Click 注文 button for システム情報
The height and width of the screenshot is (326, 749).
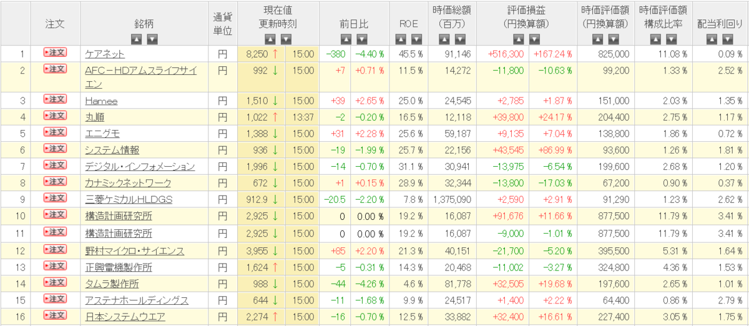pos(55,149)
